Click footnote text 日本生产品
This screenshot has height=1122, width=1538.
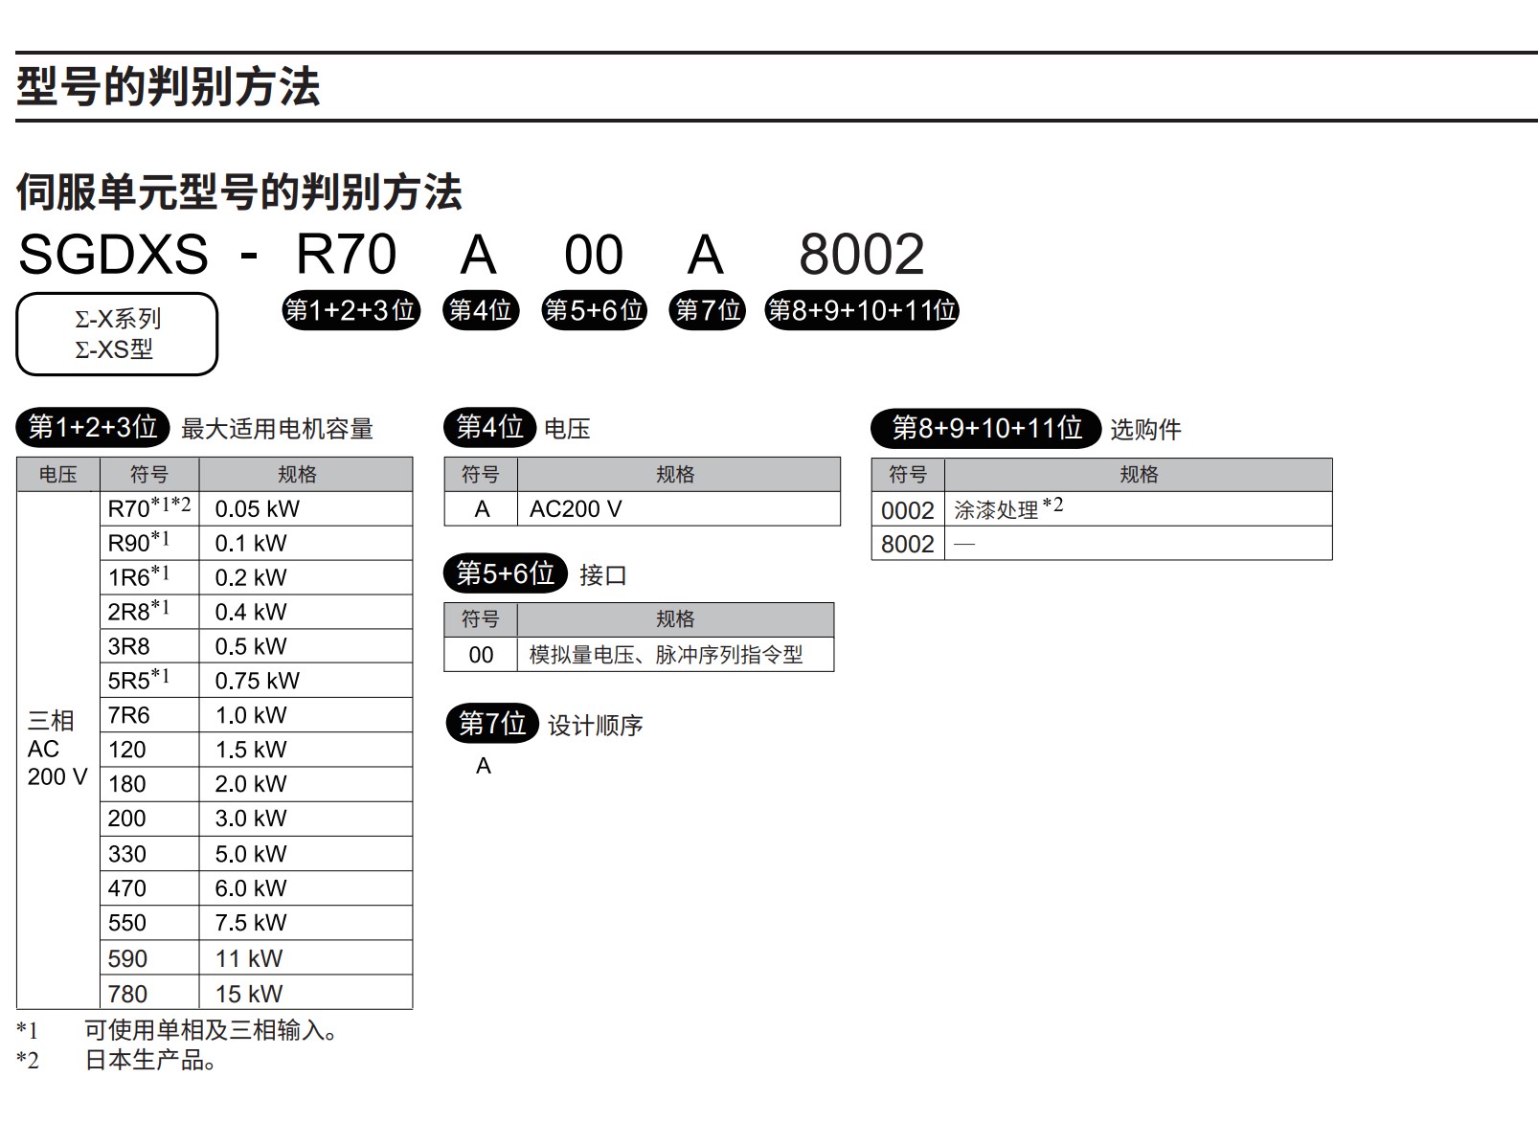[150, 1060]
